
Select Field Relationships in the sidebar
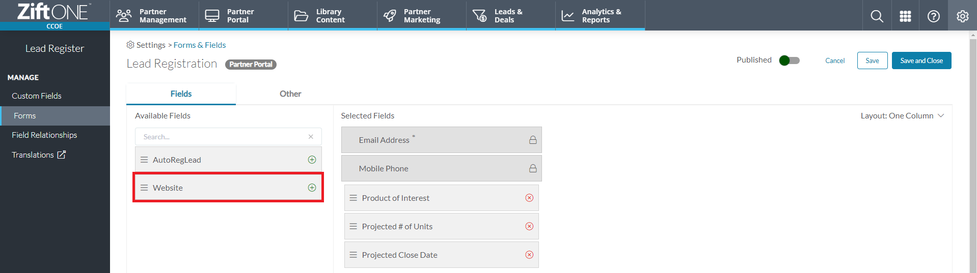point(44,135)
